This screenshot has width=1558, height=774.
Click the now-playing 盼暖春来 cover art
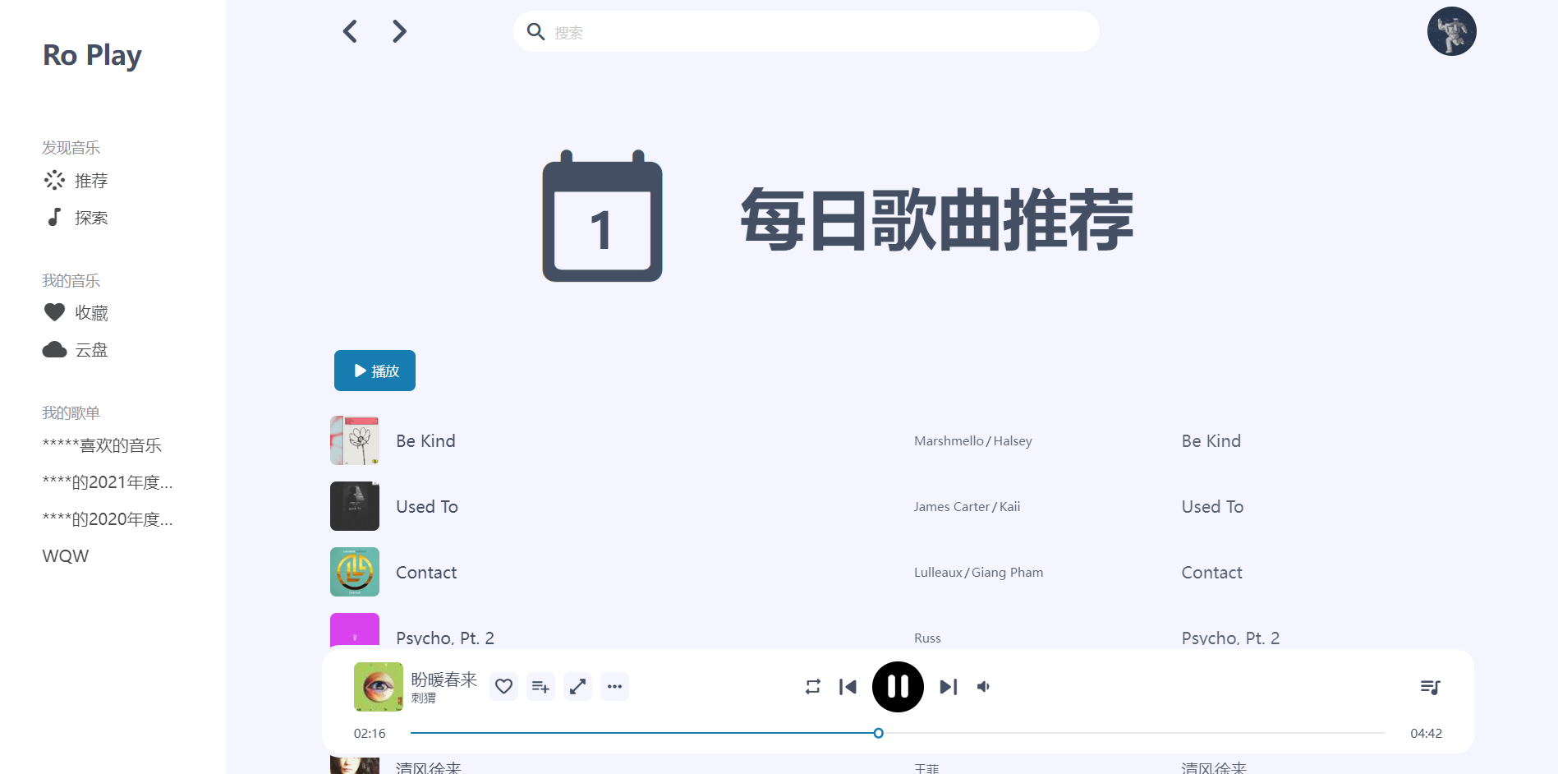[x=379, y=687]
